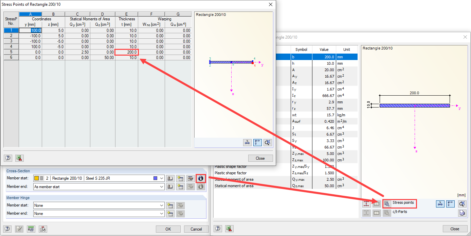
Task: Click c/t-Parts numbering (123) icon
Action: (377, 213)
